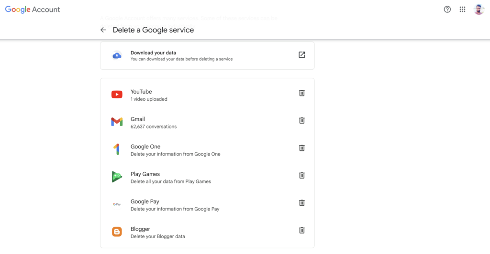Click the YouTube service name
The image size is (490, 254).
click(x=141, y=92)
